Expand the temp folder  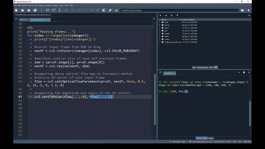tap(159, 36)
